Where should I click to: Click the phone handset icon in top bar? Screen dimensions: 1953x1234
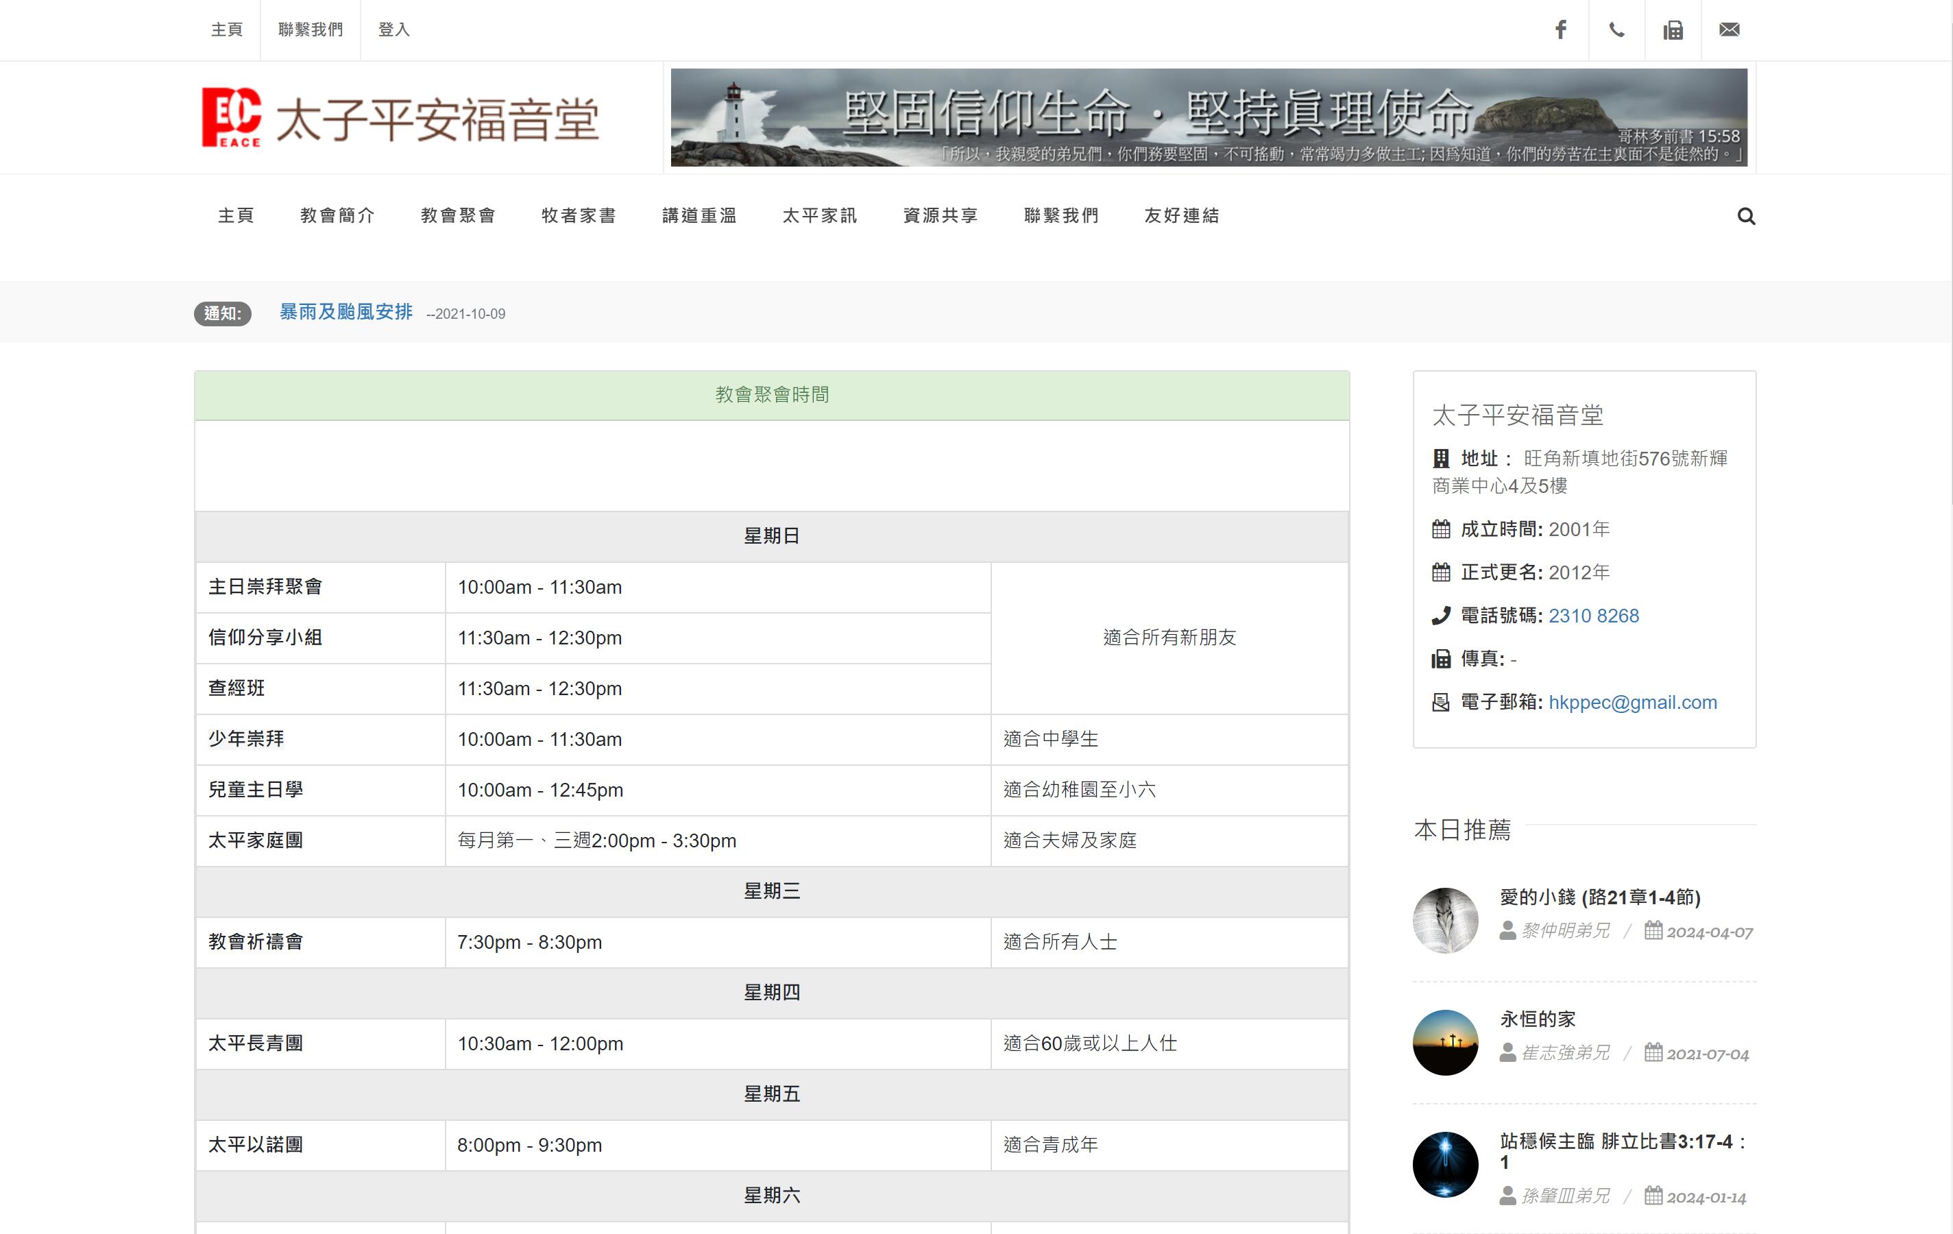click(x=1616, y=30)
